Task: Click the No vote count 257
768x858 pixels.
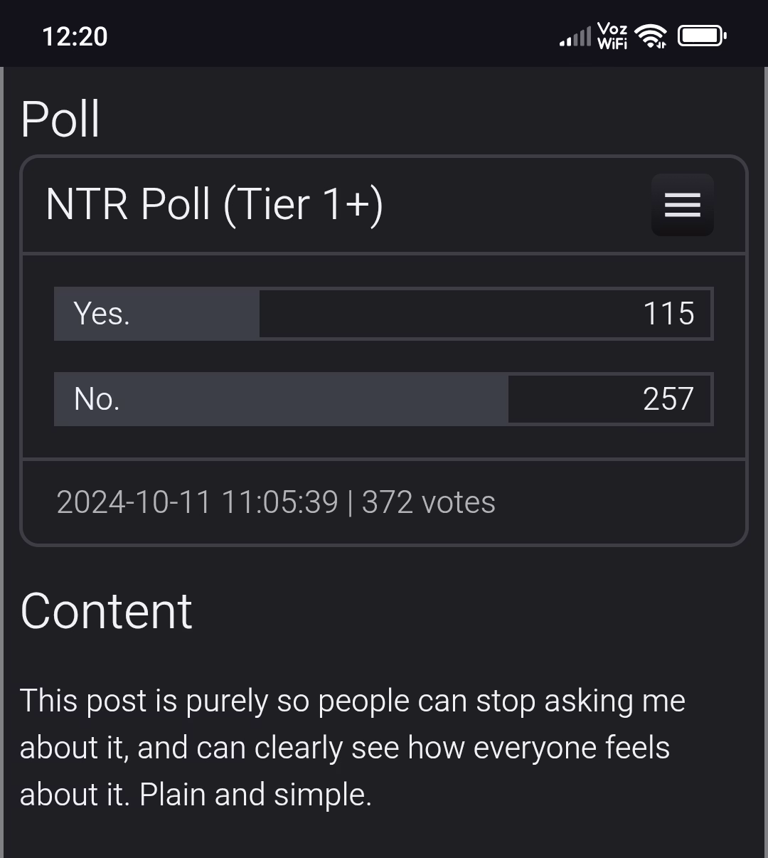Action: click(x=668, y=399)
